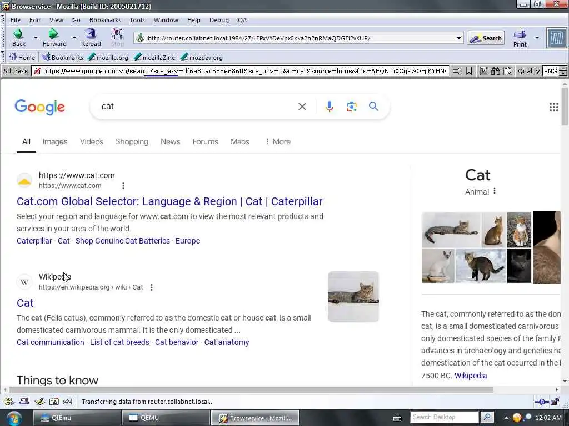Open Shop Genuine Cat Batteries link
Screen dimensions: 569x426
(x=123, y=241)
